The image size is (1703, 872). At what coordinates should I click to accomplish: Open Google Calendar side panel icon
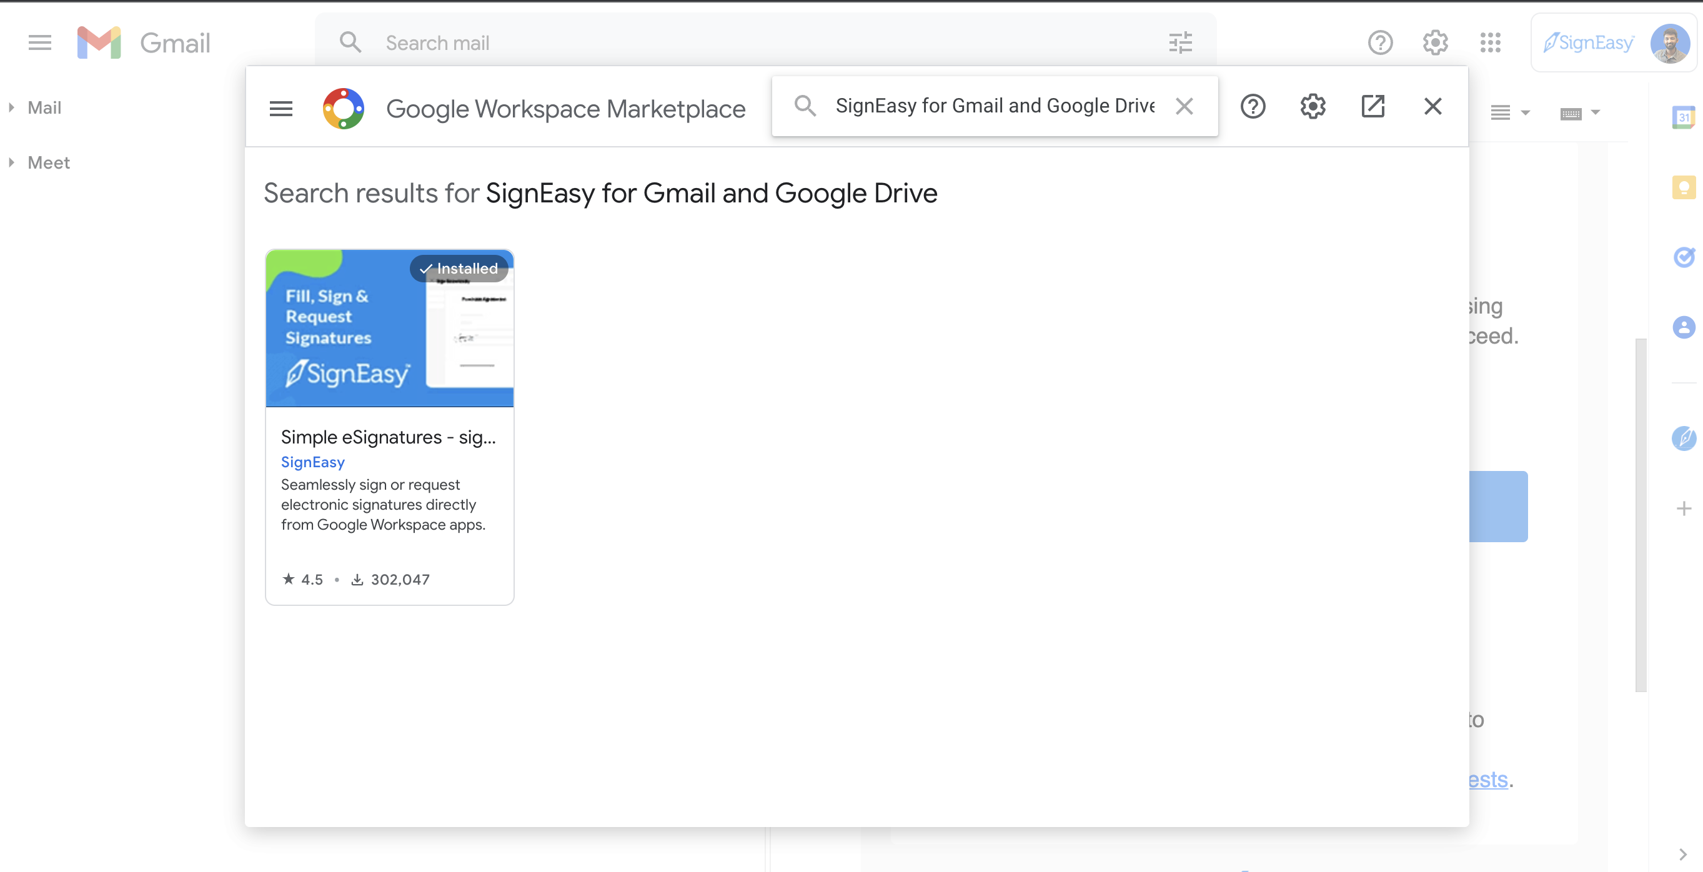coord(1683,117)
